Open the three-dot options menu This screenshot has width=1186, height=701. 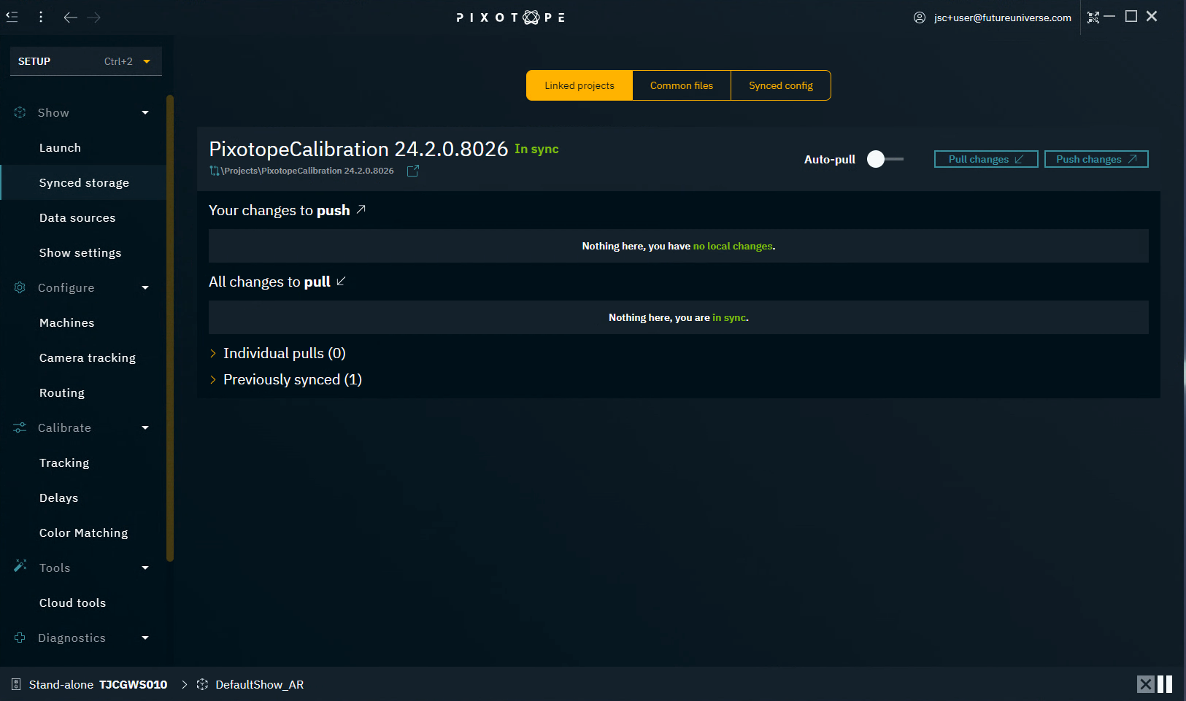pyautogui.click(x=41, y=17)
